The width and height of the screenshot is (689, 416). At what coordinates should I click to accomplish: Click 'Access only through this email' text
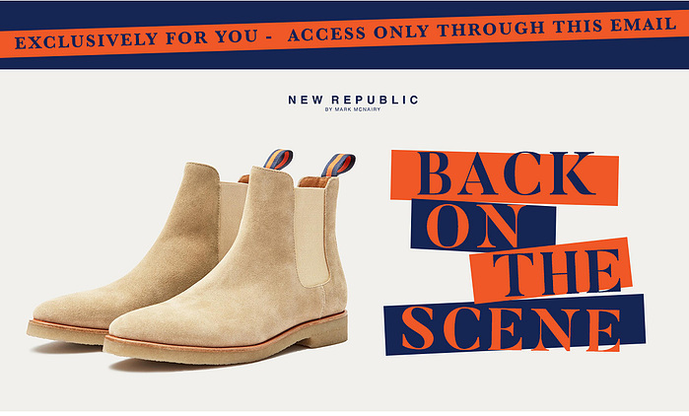point(482,29)
